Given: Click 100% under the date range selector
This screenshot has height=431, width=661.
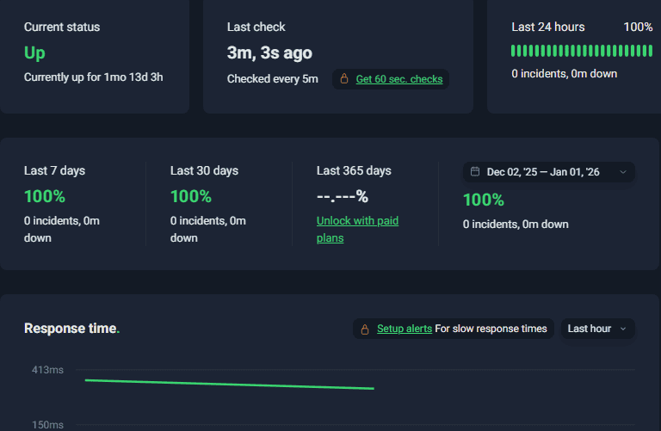Looking at the screenshot, I should pyautogui.click(x=484, y=200).
